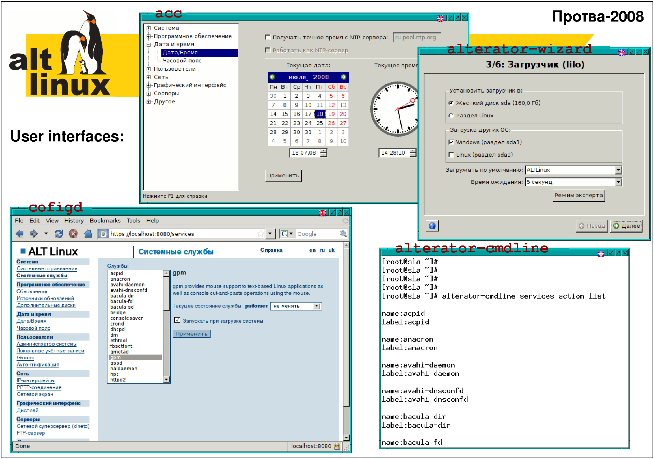Click the blue help question mark icon
This screenshot has width=654, height=459.
tap(432, 226)
